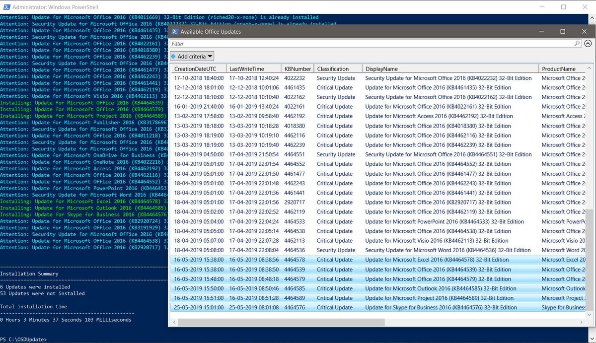Sort by ProductName column header
Image resolution: width=596 pixels, height=343 pixels.
[562, 69]
